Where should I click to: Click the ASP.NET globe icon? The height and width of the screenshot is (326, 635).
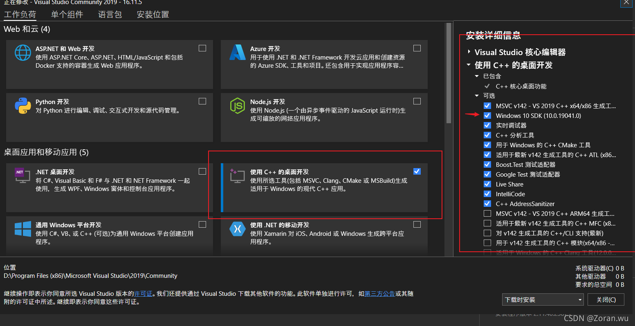click(x=23, y=53)
